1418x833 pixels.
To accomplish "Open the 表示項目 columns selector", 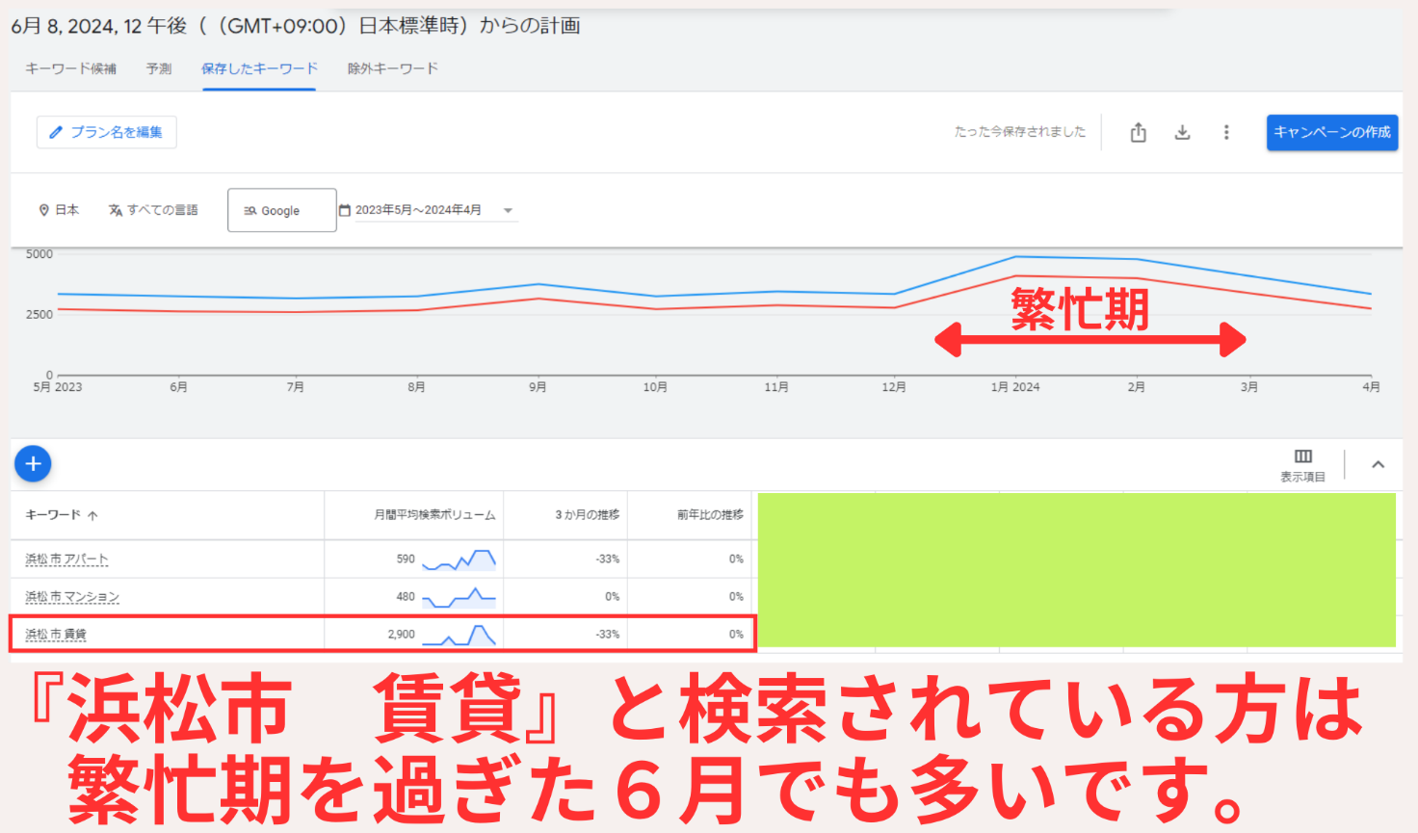I will click(x=1303, y=464).
